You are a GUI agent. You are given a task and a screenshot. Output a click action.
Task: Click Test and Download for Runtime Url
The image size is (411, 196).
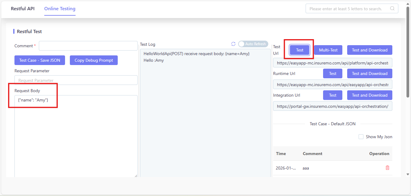click(370, 73)
